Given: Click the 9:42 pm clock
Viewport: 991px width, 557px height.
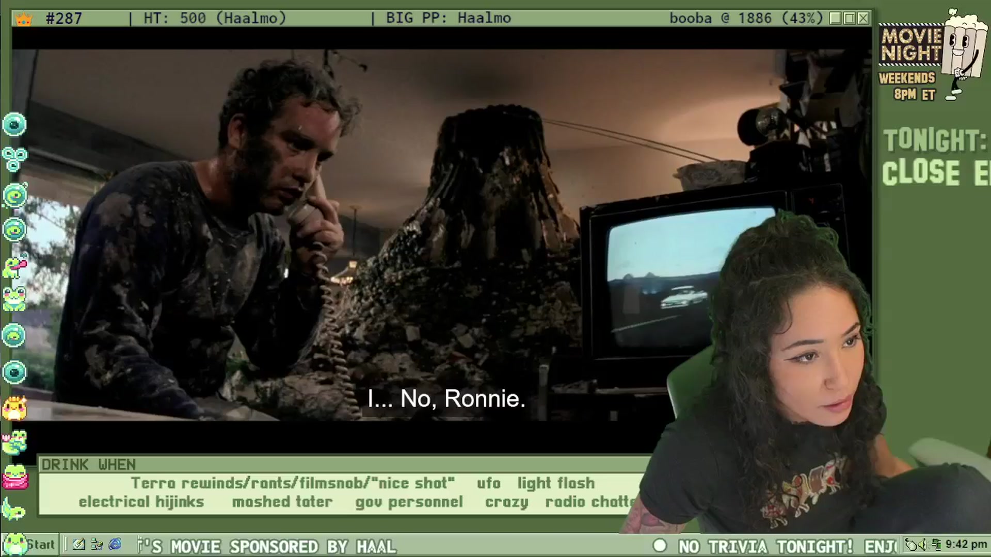Looking at the screenshot, I should 966,545.
